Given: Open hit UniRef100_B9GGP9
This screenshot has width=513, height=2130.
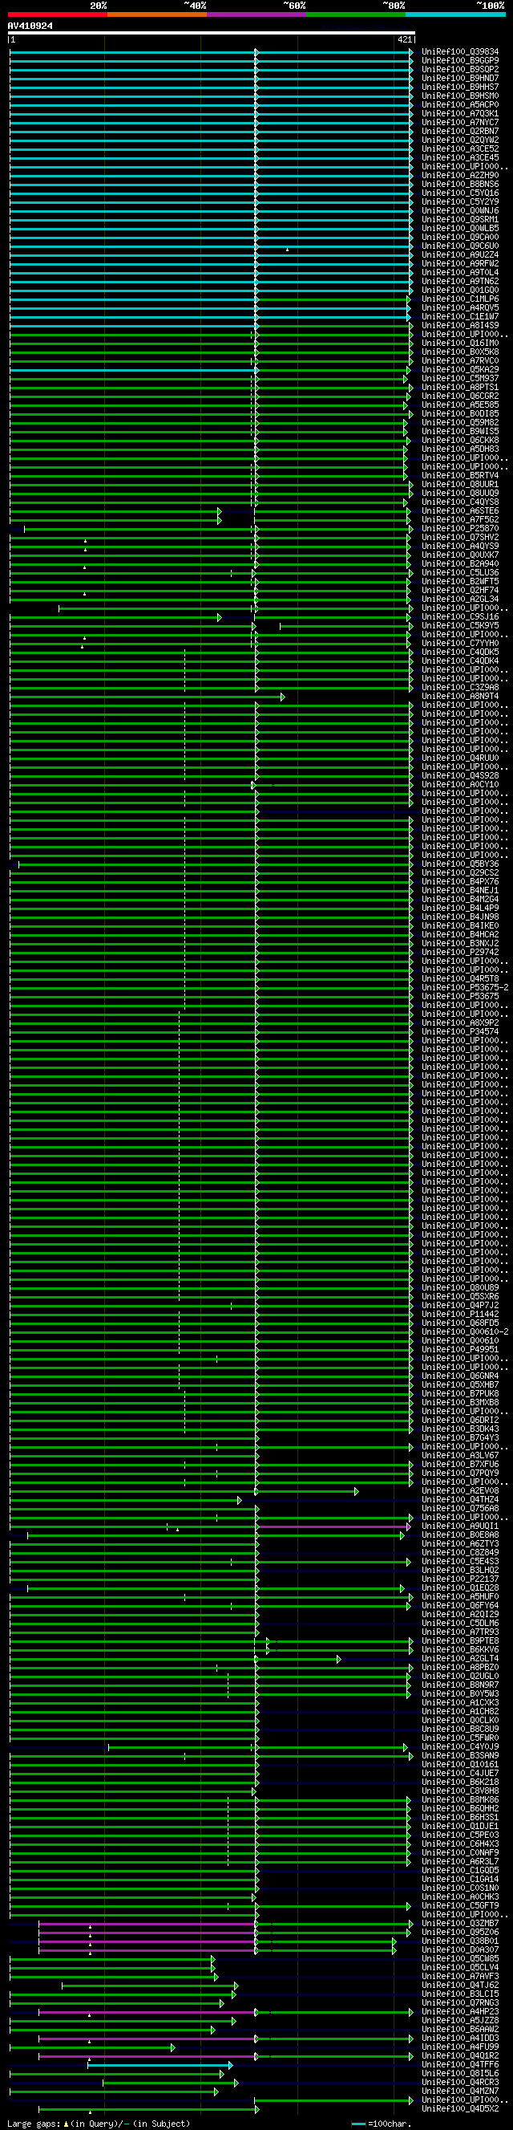Looking at the screenshot, I should pyautogui.click(x=460, y=60).
